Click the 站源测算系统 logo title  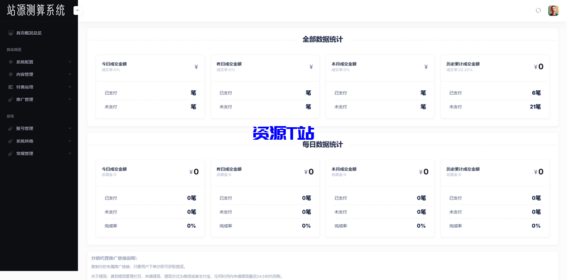point(36,10)
